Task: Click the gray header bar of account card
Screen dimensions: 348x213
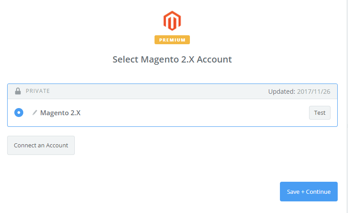Action: [x=157, y=91]
